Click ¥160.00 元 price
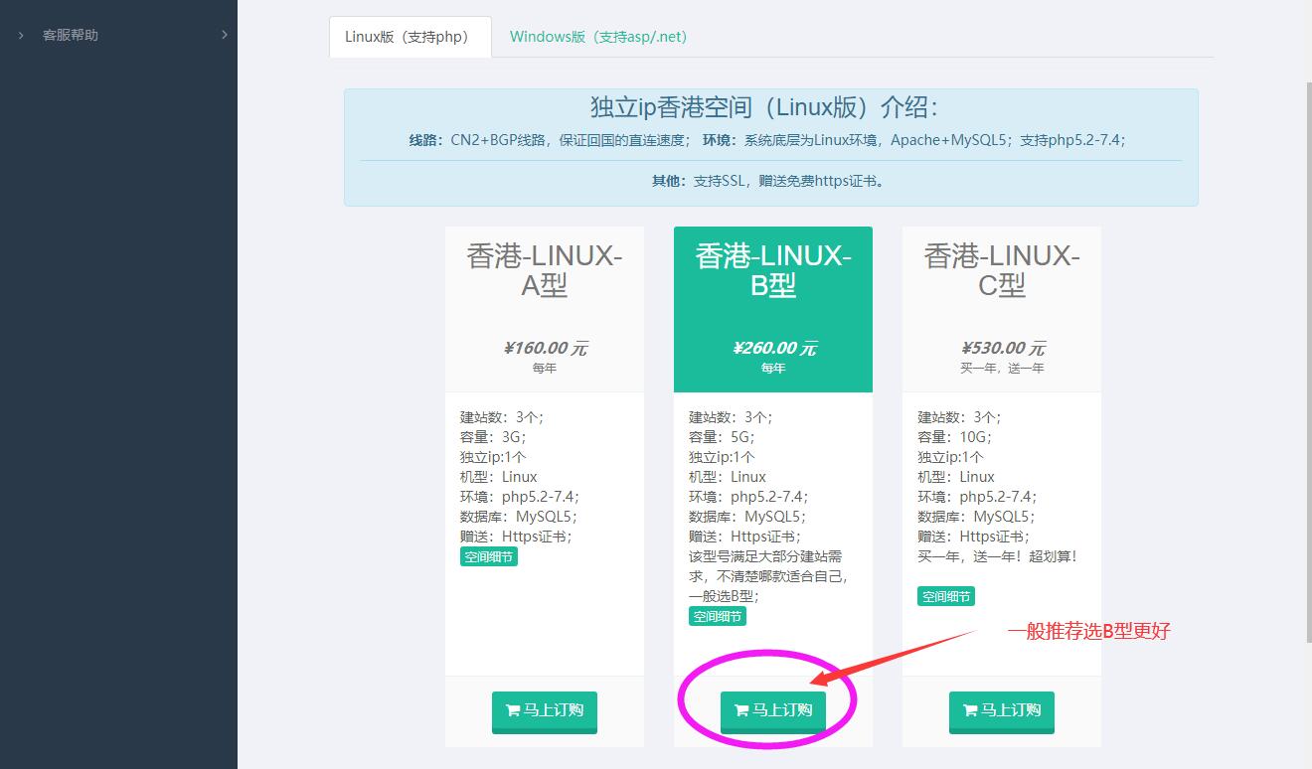1312x769 pixels. 545,348
